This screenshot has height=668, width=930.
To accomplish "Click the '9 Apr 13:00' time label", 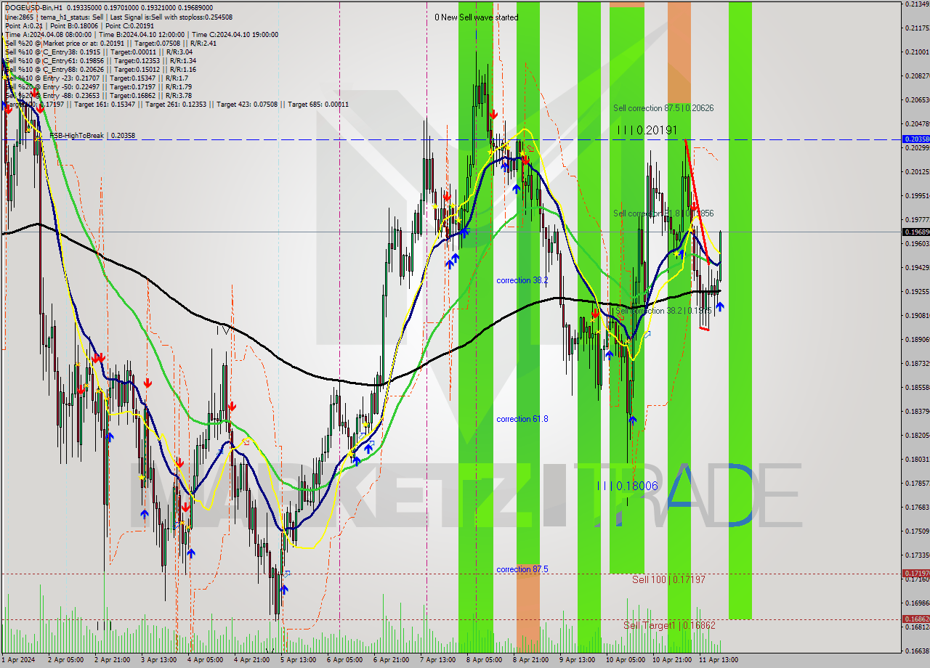I will click(577, 659).
